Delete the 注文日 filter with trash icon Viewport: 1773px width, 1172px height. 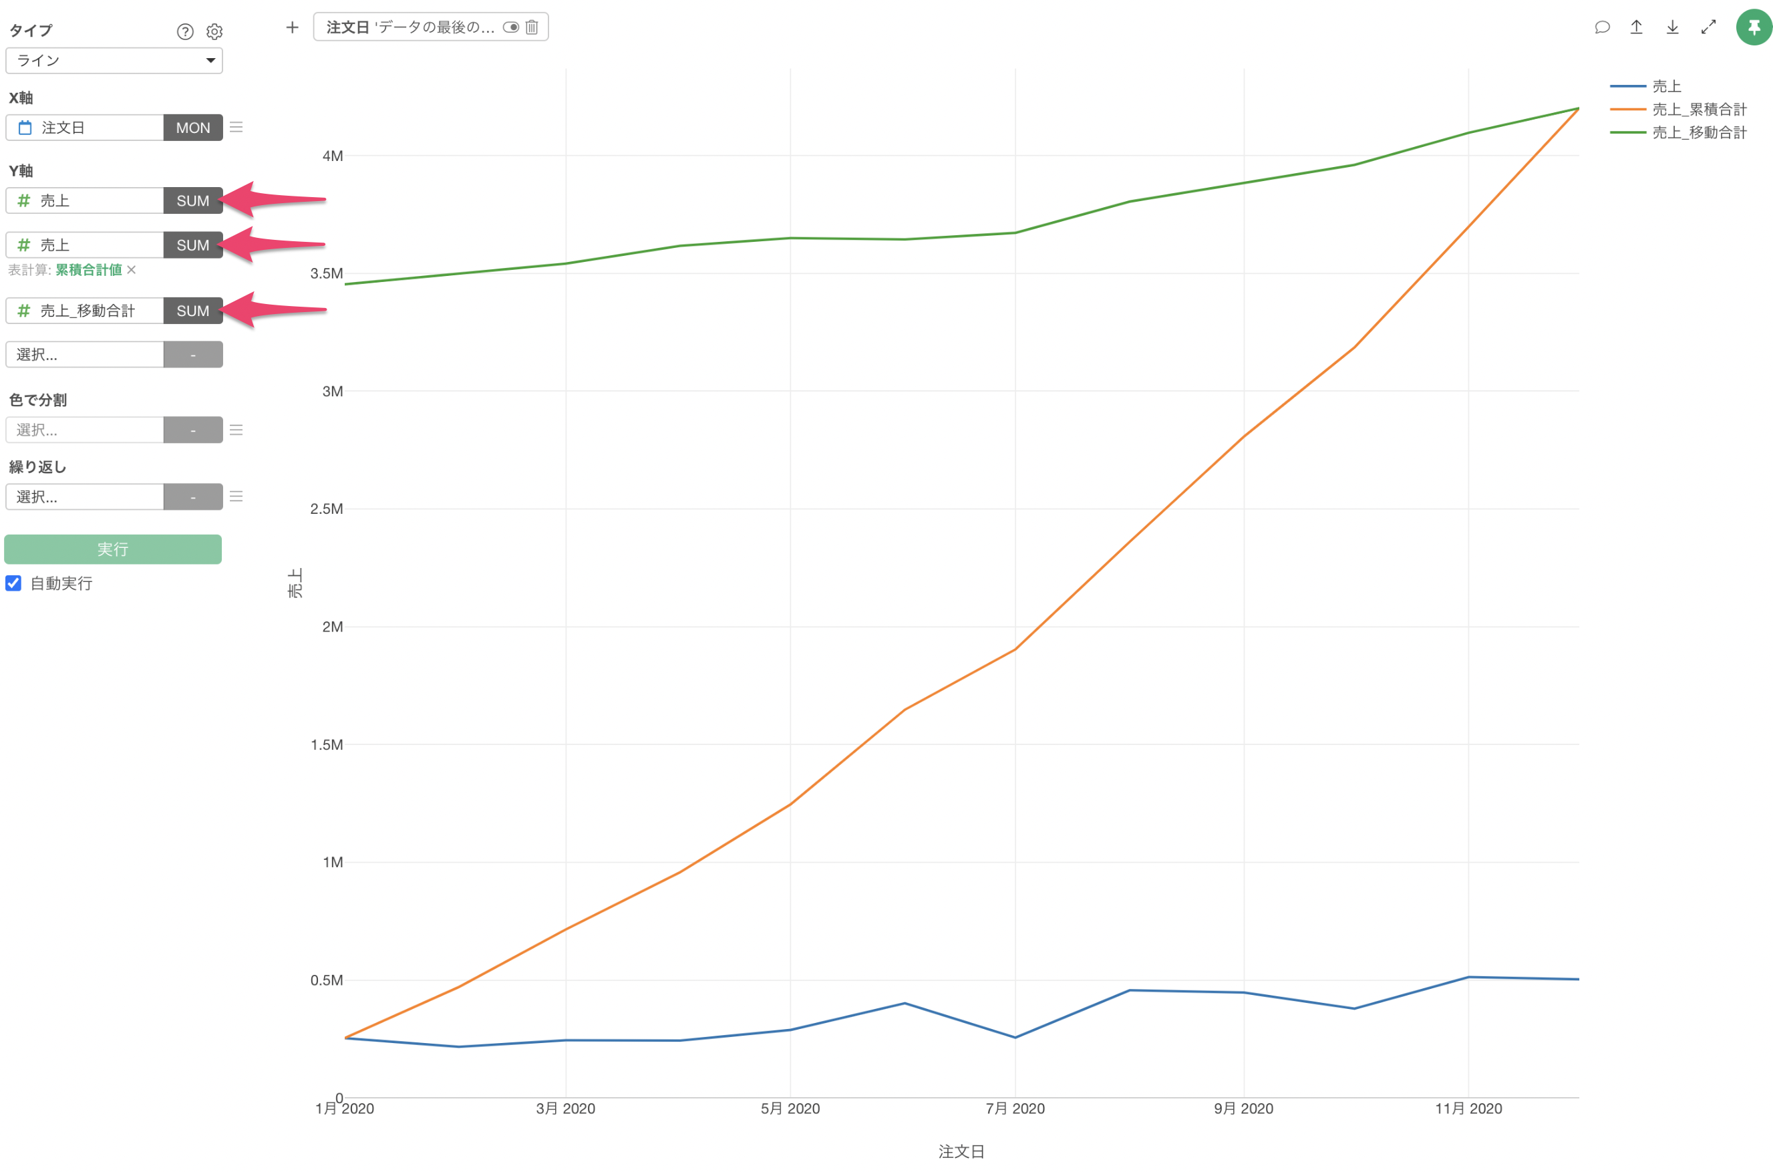(532, 27)
